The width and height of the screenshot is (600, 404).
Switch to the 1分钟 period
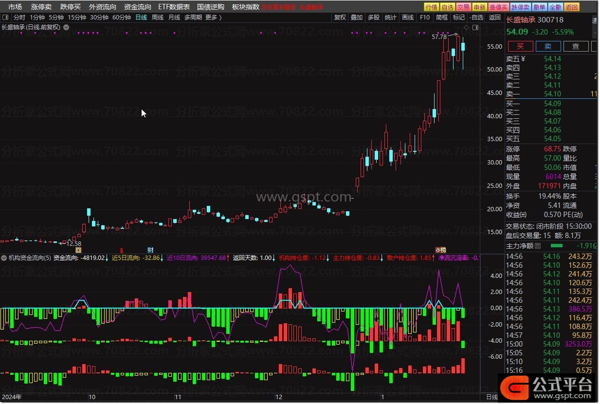(37, 18)
